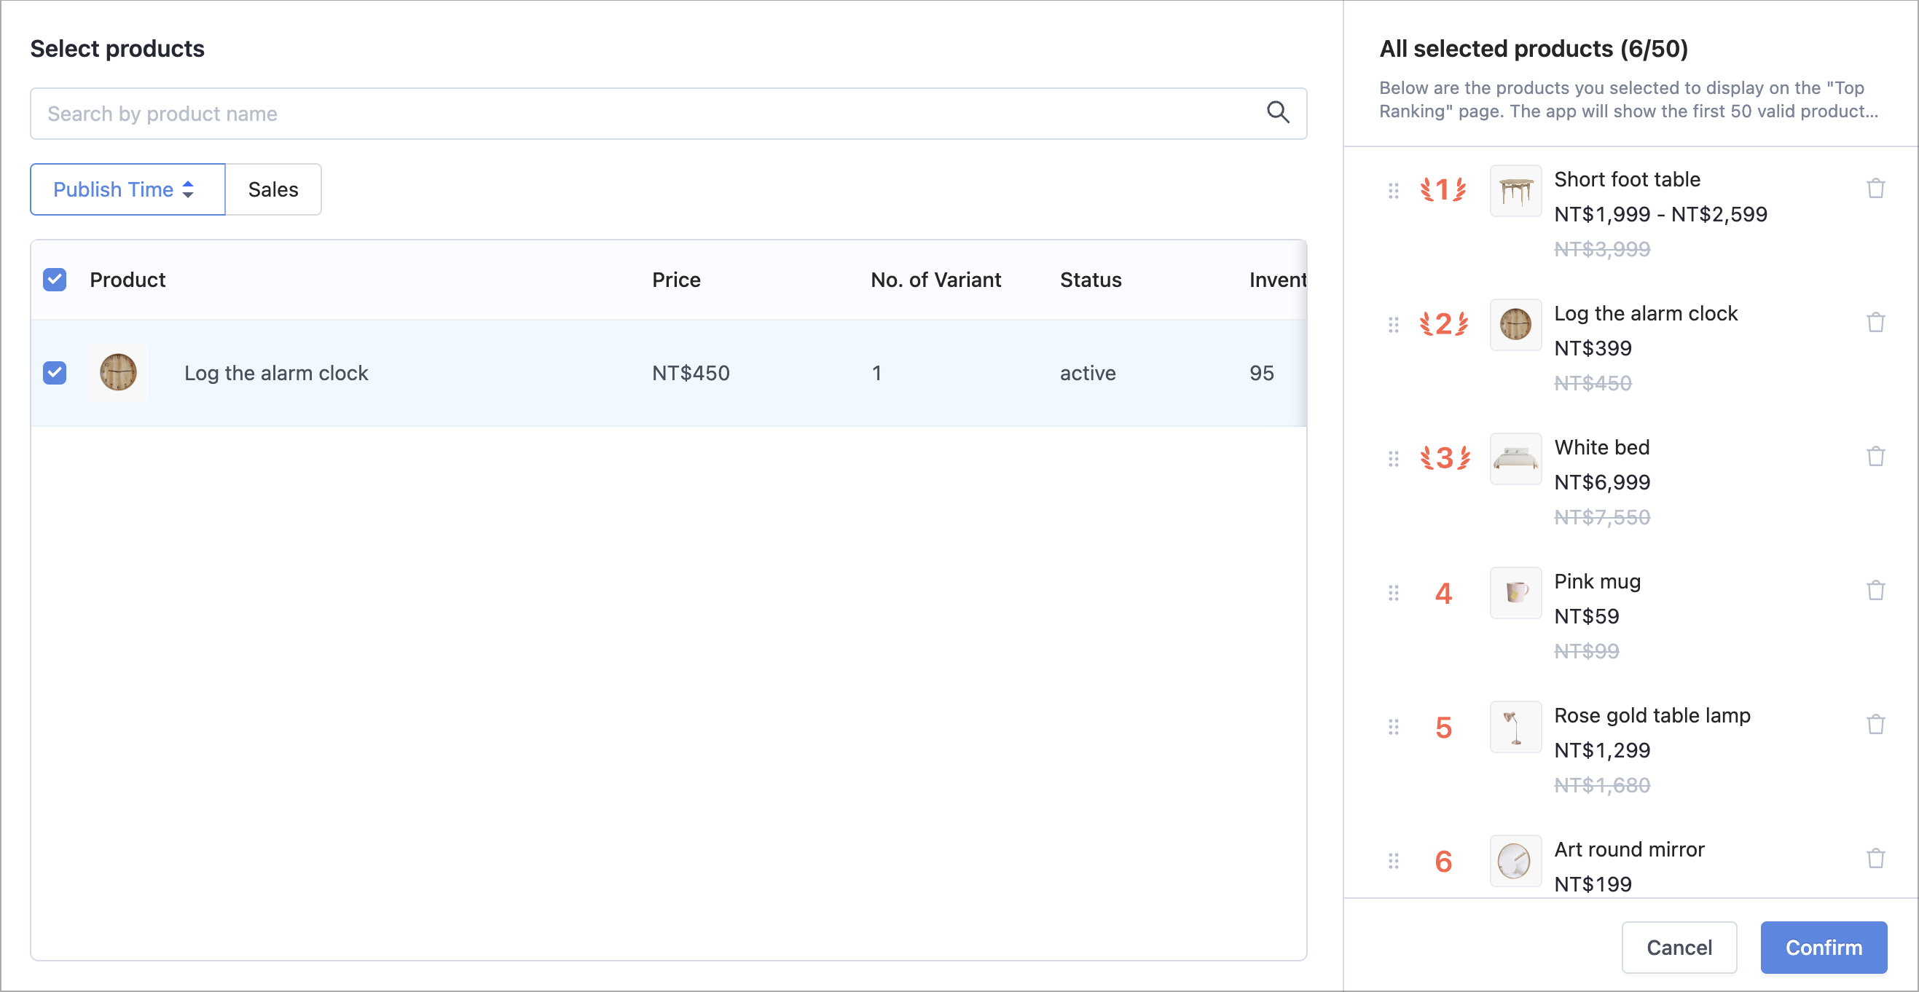Image resolution: width=1919 pixels, height=992 pixels.
Task: Click drag handle for White bed
Action: (x=1393, y=459)
